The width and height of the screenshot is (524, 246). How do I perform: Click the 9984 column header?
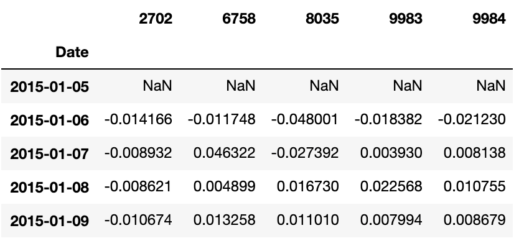[x=489, y=19]
